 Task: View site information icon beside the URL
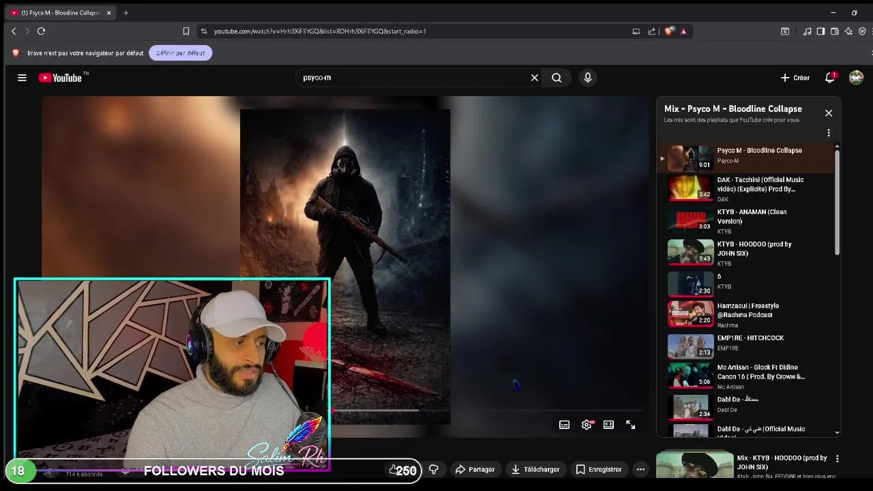tap(203, 31)
